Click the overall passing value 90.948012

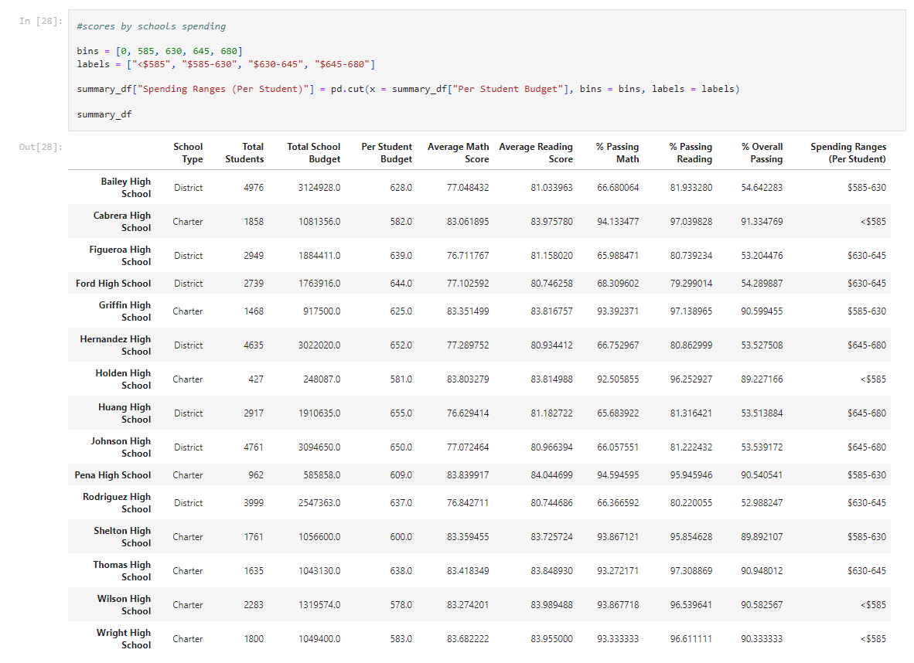click(x=762, y=570)
